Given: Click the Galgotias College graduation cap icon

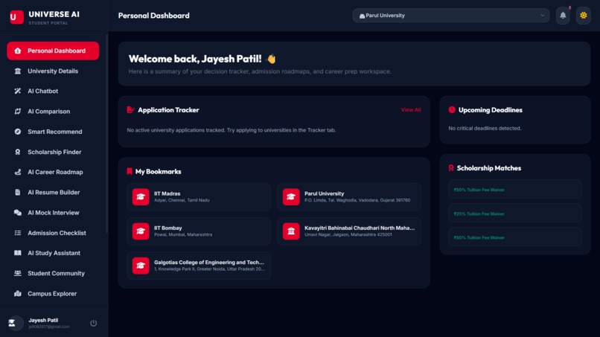Looking at the screenshot, I should point(141,266).
